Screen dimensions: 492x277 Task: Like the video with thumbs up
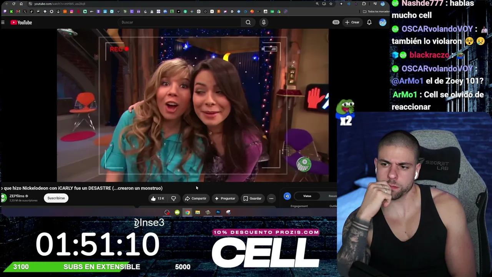coord(158,199)
